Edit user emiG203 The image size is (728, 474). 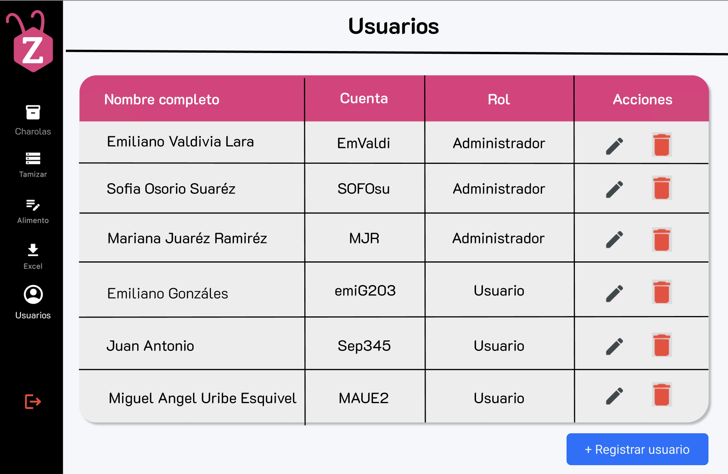click(x=614, y=294)
